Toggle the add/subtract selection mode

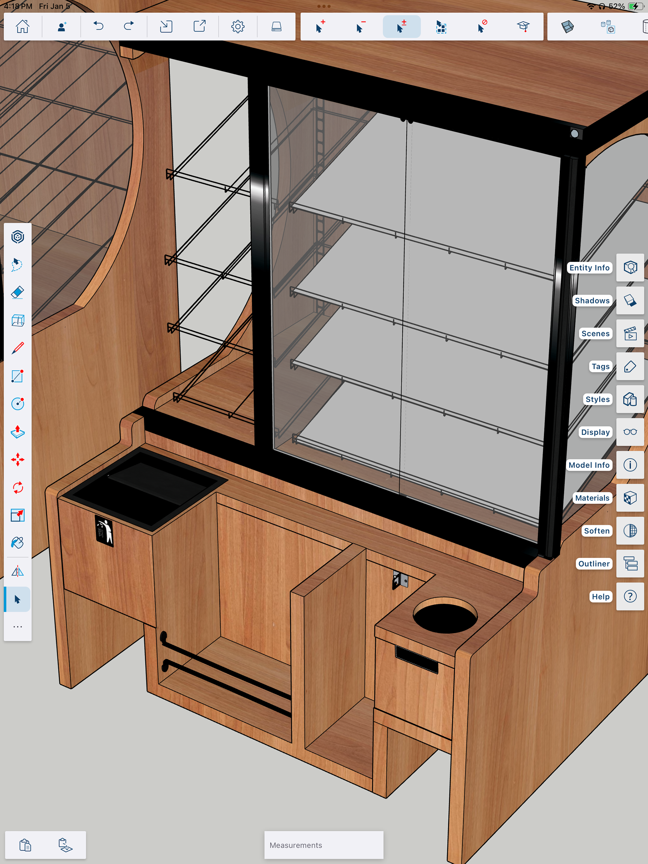pyautogui.click(x=401, y=27)
